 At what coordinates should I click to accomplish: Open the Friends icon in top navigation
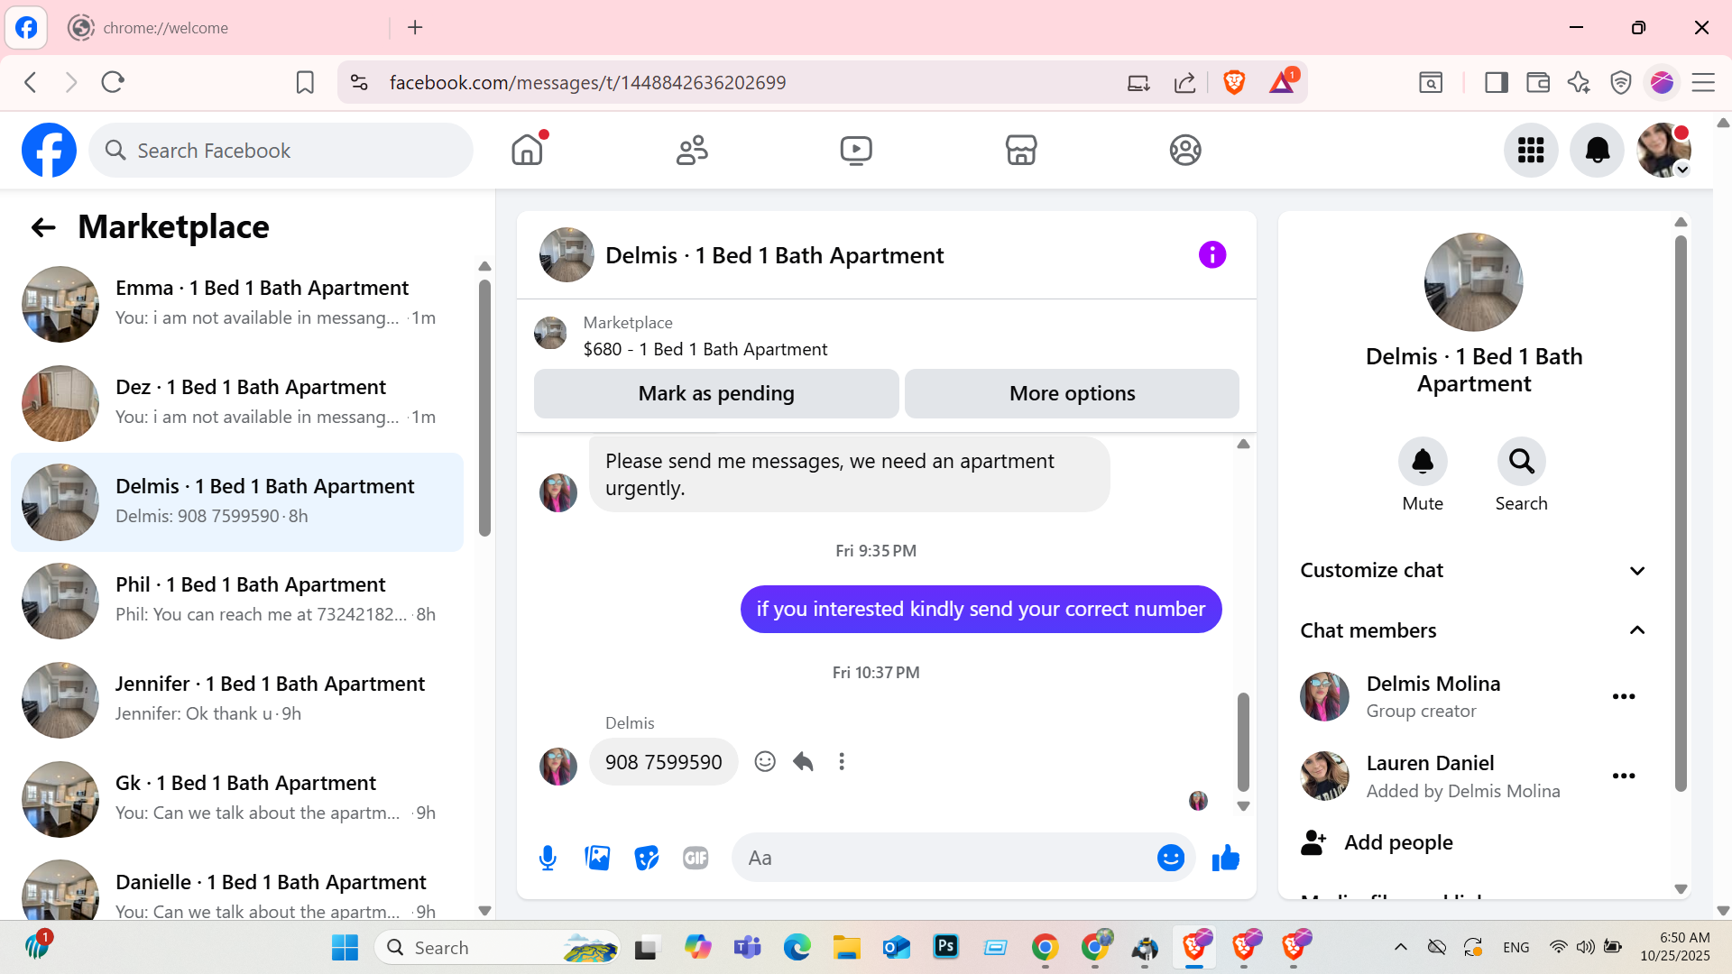pyautogui.click(x=692, y=150)
